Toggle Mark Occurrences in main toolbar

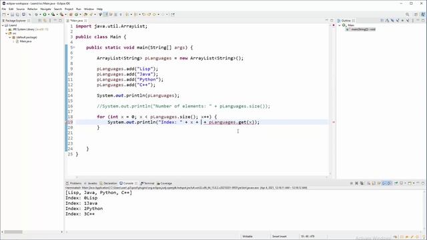point(105,15)
